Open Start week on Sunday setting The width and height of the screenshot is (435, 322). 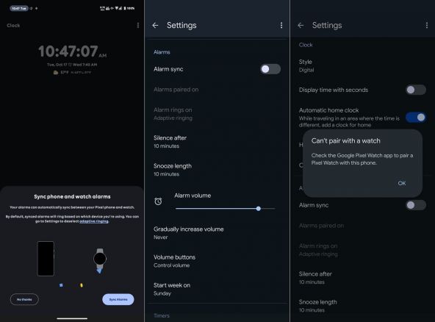[x=217, y=289]
